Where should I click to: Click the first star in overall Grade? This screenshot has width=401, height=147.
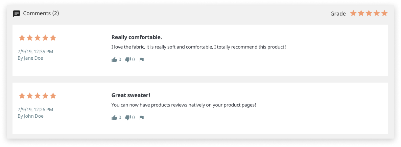[x=353, y=13]
